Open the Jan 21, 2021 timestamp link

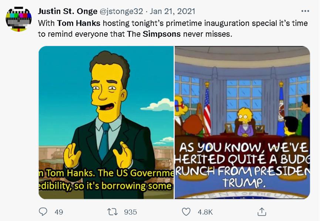pyautogui.click(x=173, y=11)
